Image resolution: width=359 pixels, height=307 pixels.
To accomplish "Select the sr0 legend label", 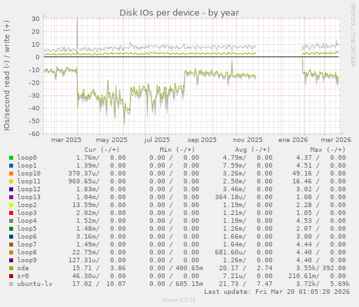I will pos(23,276).
